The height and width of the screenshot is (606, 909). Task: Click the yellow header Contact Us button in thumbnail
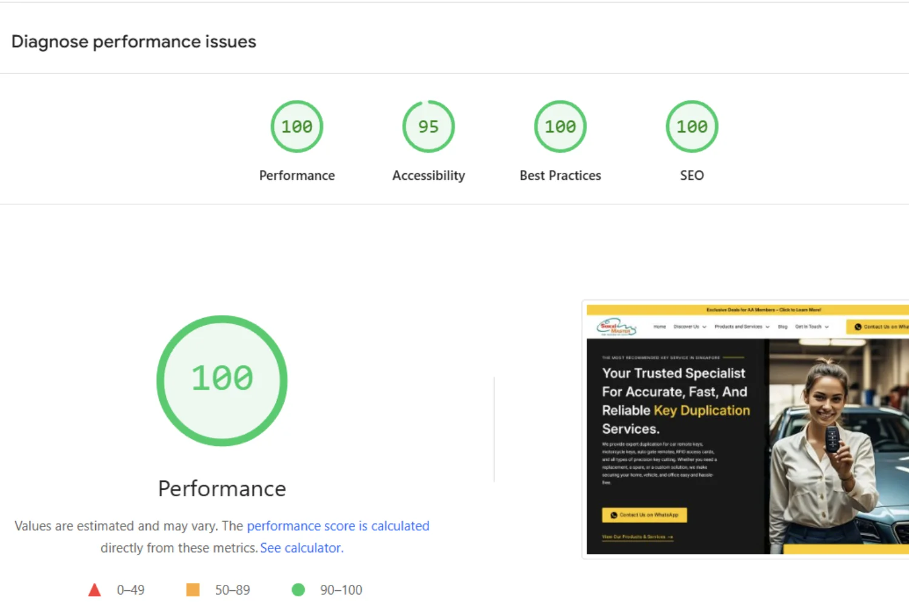[x=877, y=327]
